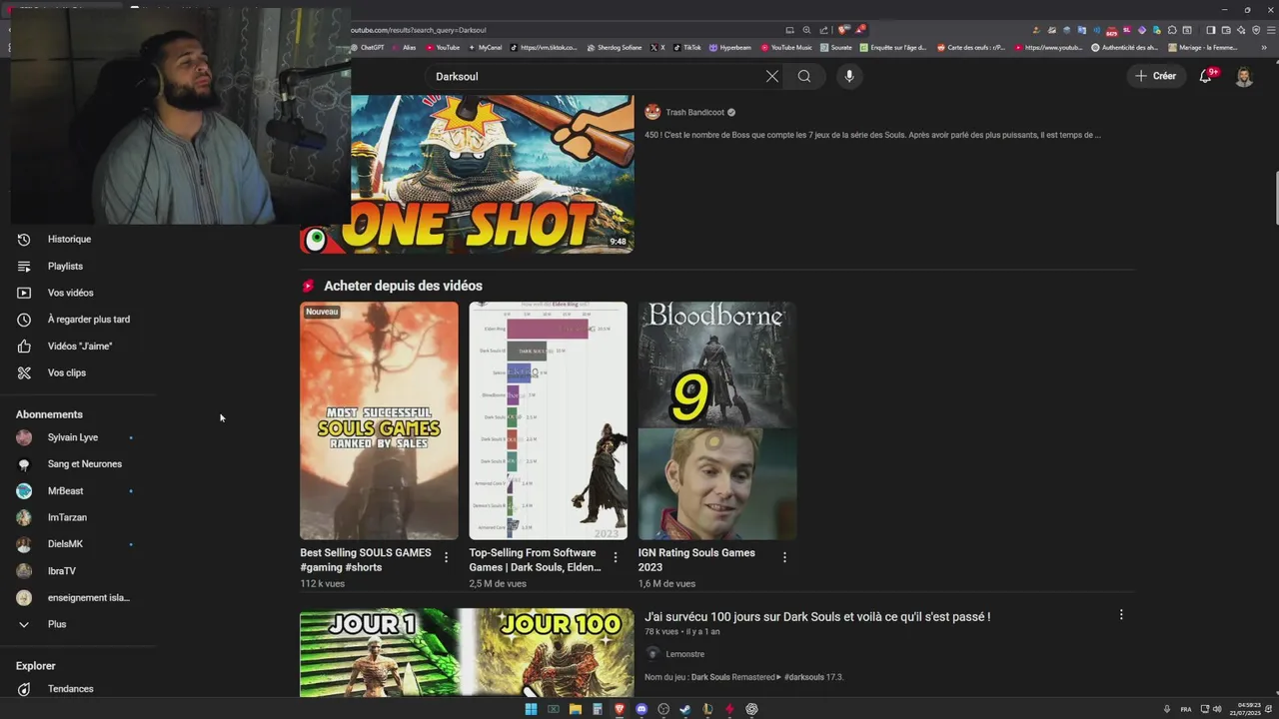Click the page vertical scrollbar thumb
Image resolution: width=1279 pixels, height=719 pixels.
(x=1275, y=198)
